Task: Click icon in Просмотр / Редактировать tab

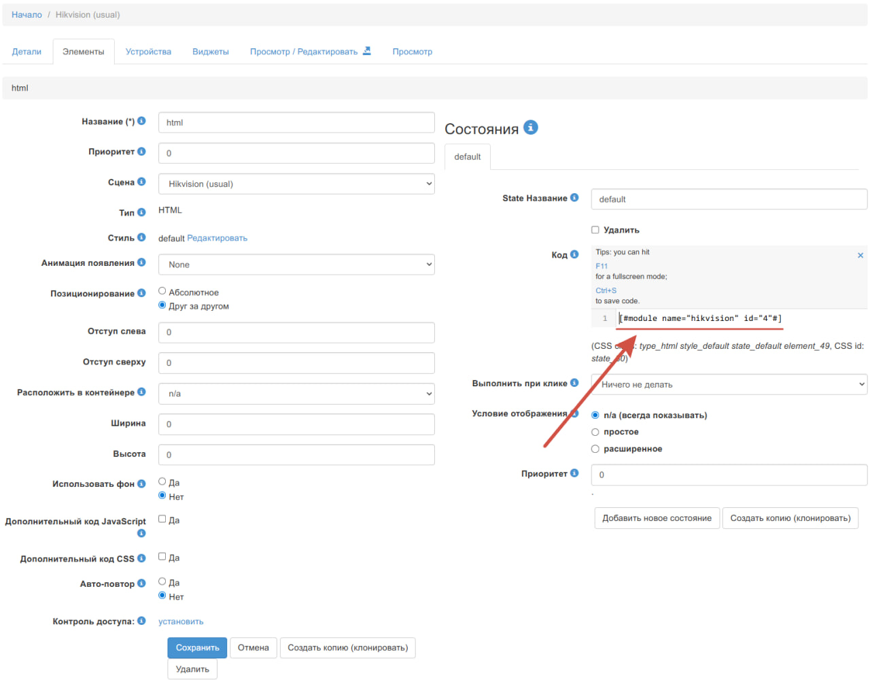Action: [x=367, y=51]
